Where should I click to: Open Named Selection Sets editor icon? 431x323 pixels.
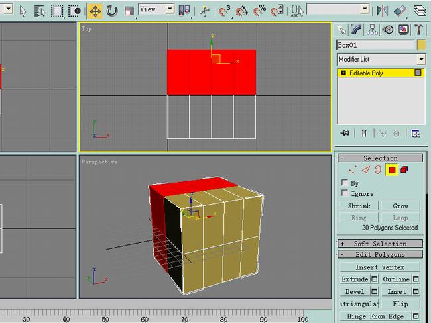pyautogui.click(x=297, y=11)
